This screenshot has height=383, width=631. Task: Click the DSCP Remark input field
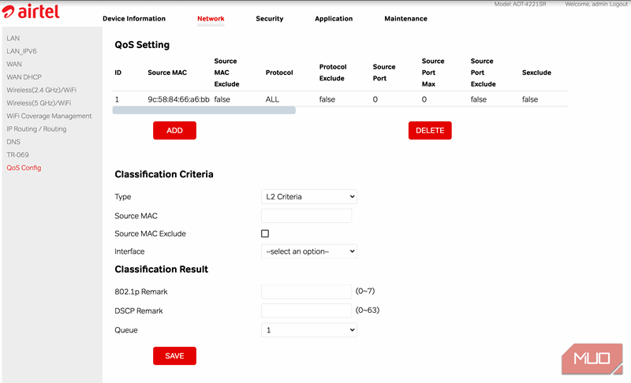[x=306, y=310]
